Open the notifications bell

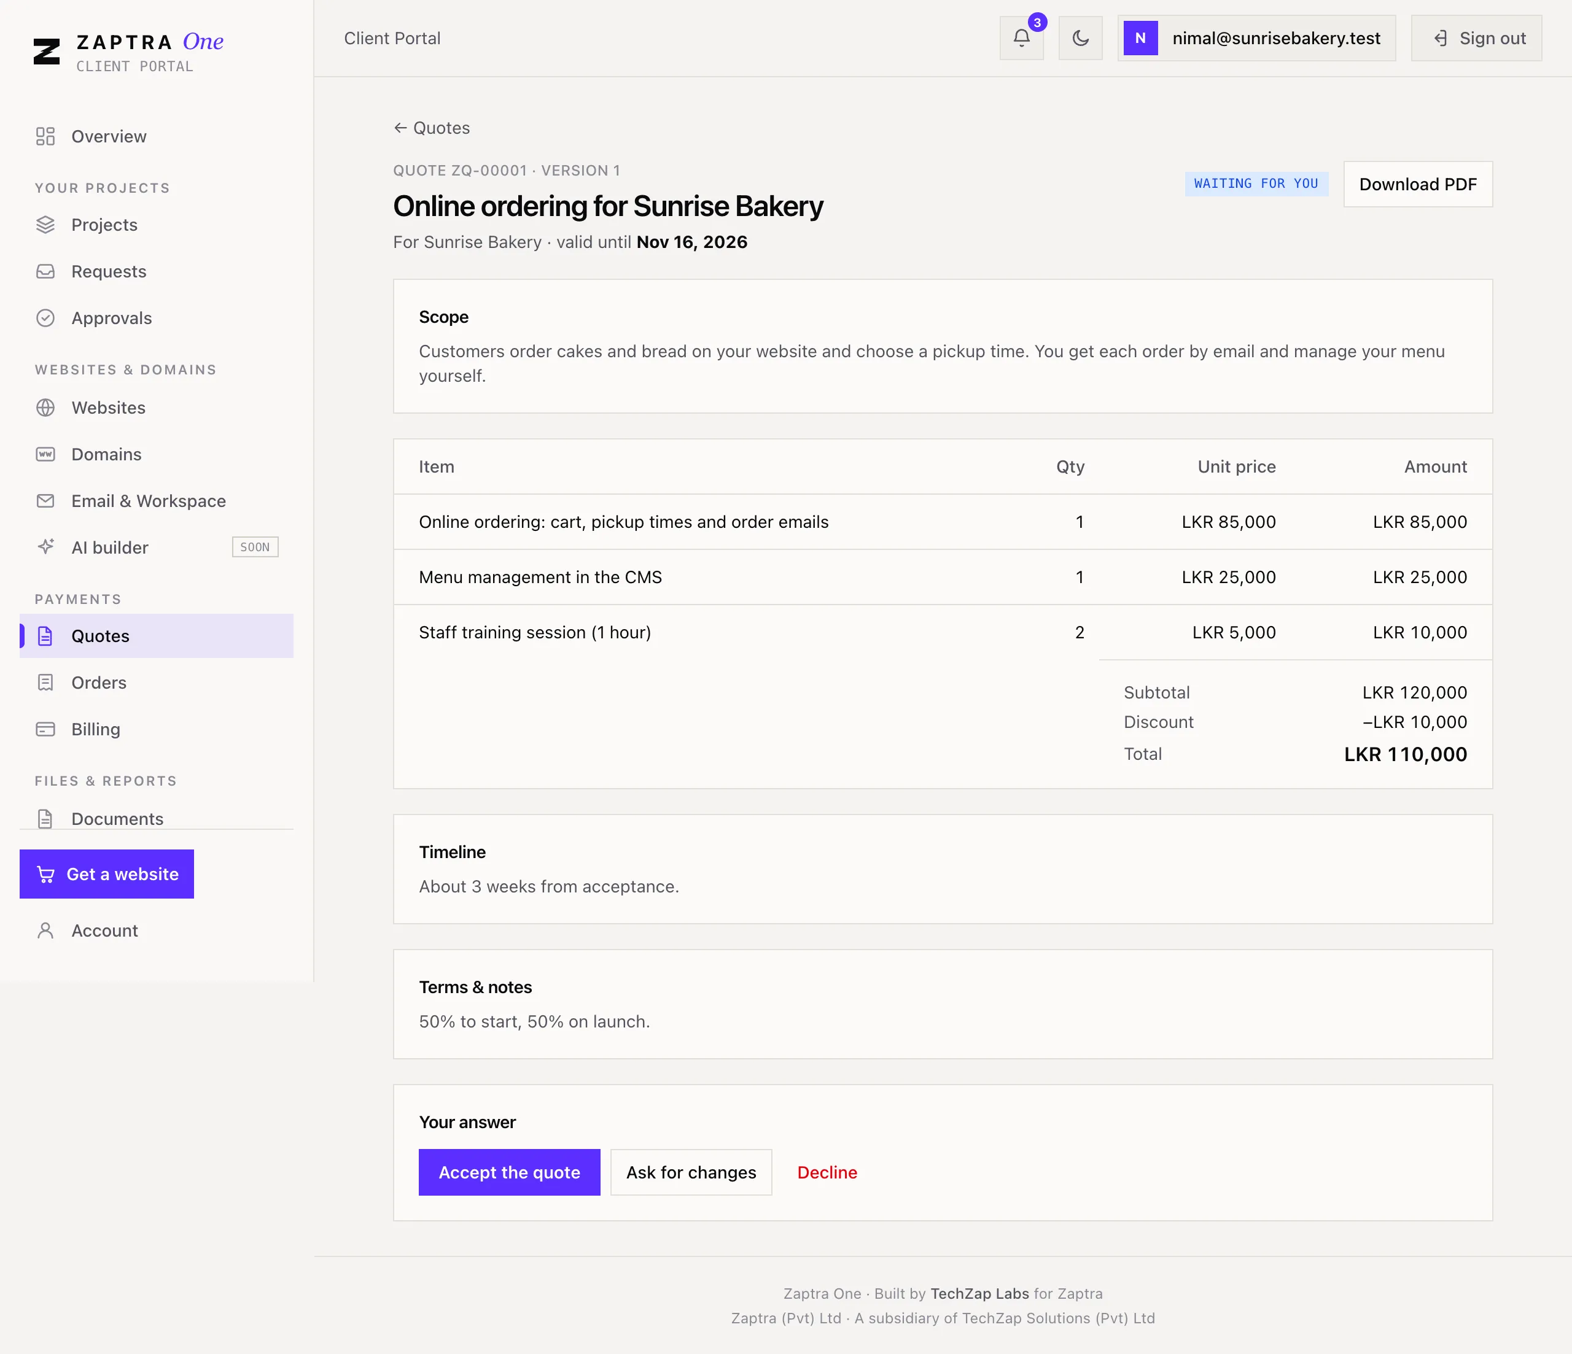[1021, 38]
